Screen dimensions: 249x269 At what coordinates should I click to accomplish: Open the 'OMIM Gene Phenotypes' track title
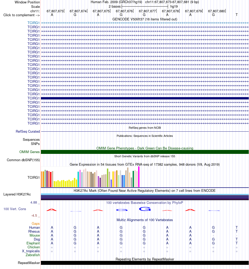click(x=145, y=148)
